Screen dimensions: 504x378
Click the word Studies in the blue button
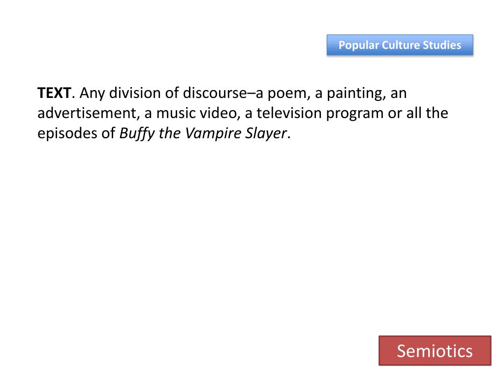click(442, 45)
